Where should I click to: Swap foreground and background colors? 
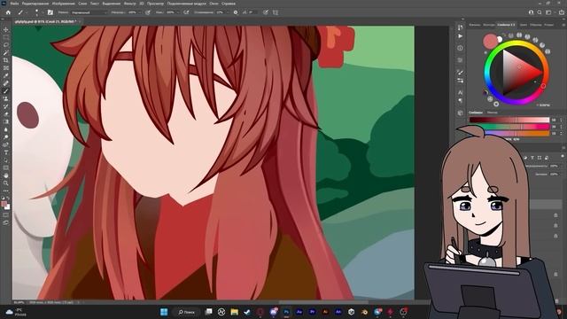coord(8,198)
